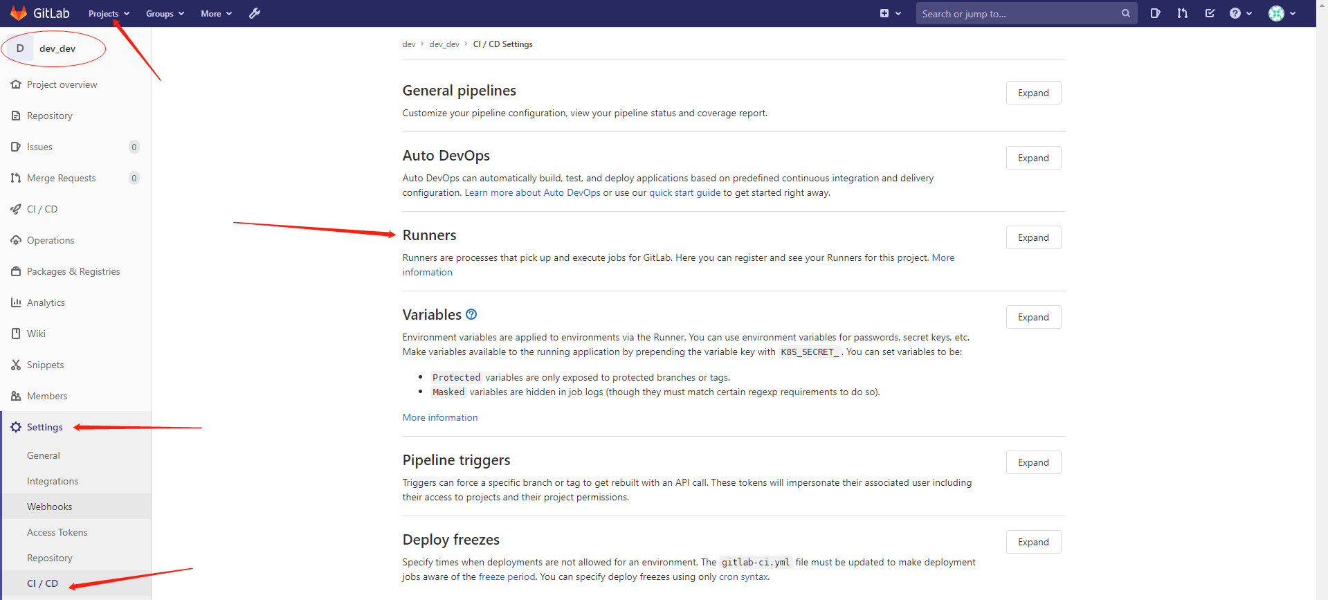Open the Projects dropdown menu
1328x600 pixels.
[x=109, y=13]
